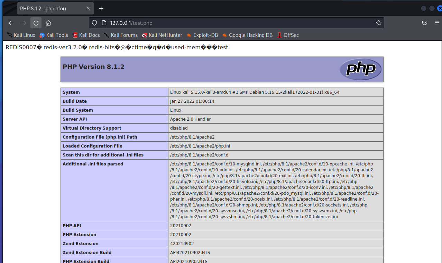This screenshot has width=442, height=263.
Task: Click the disabled value cell
Action: 276,128
